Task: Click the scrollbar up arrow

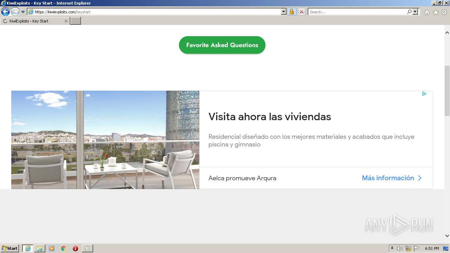Action: click(447, 33)
